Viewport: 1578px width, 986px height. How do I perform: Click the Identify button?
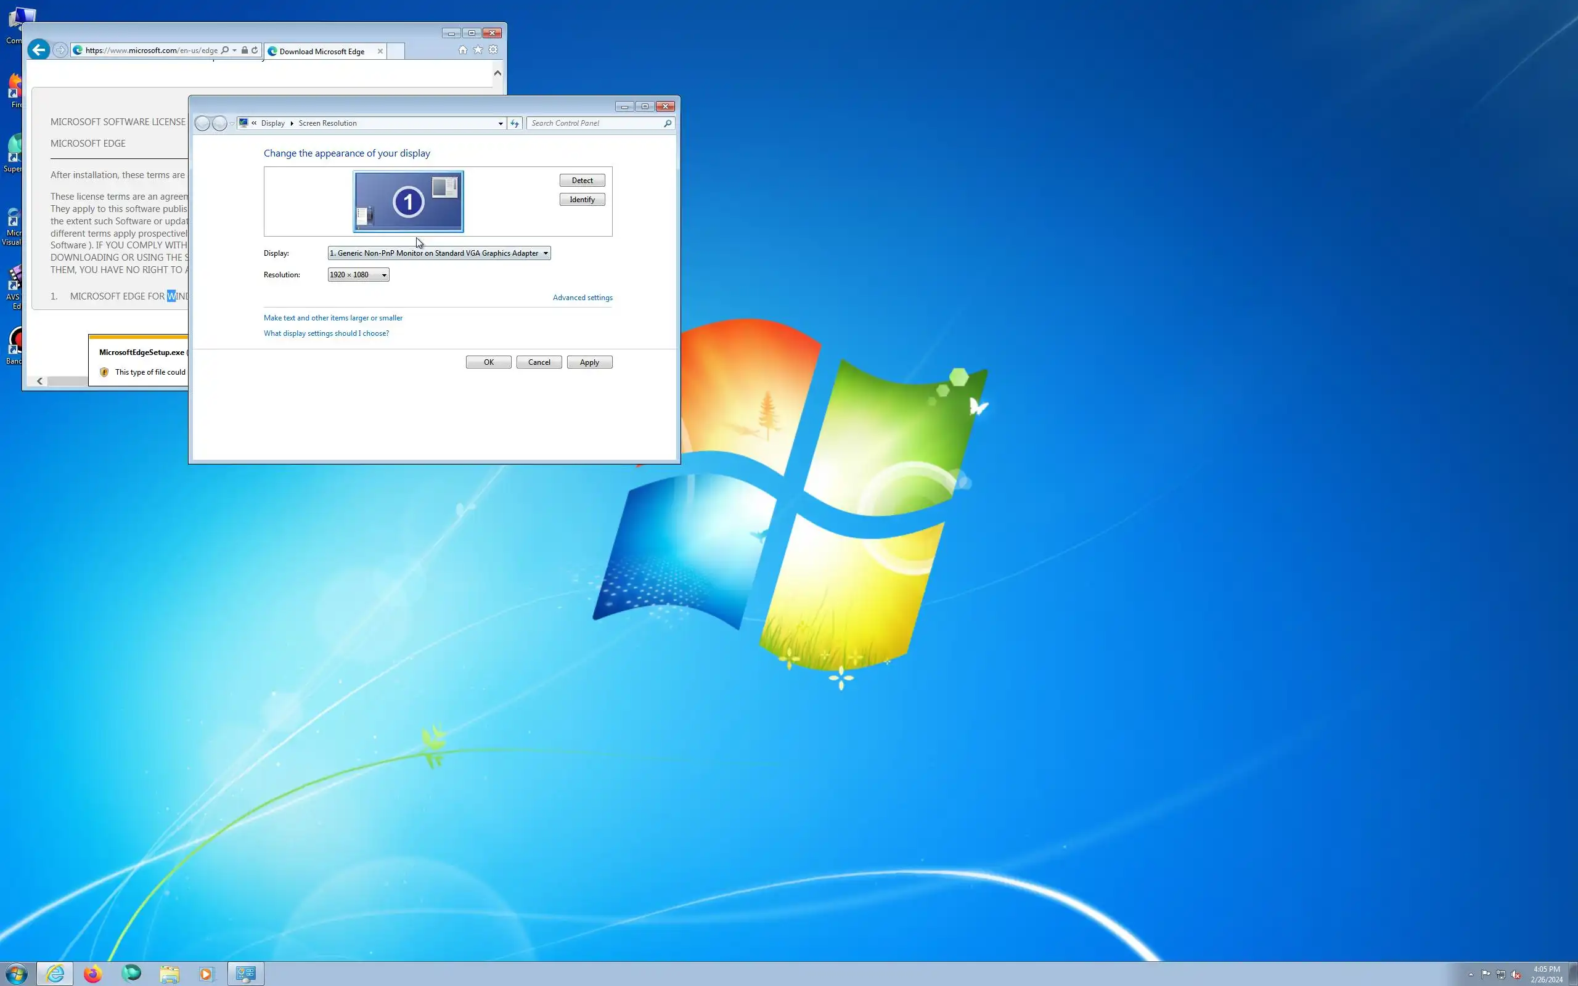pos(582,200)
